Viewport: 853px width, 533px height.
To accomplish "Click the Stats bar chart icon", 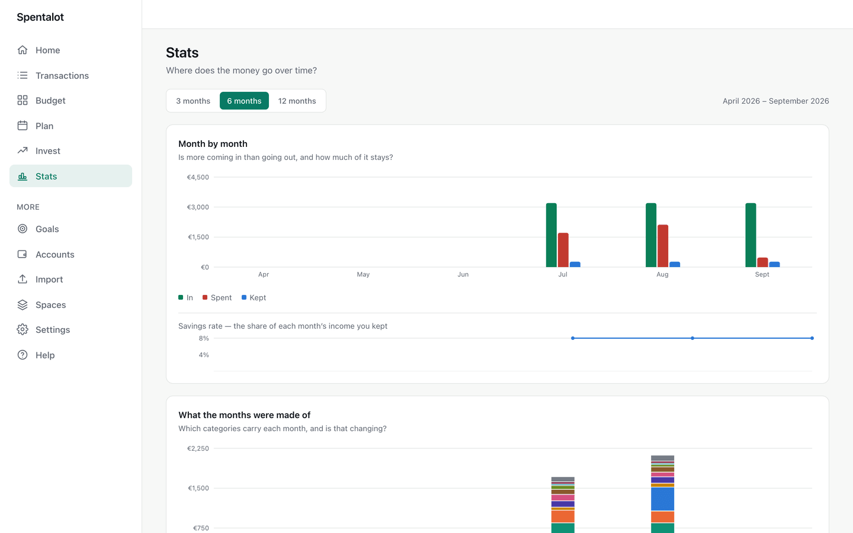I will (x=23, y=176).
